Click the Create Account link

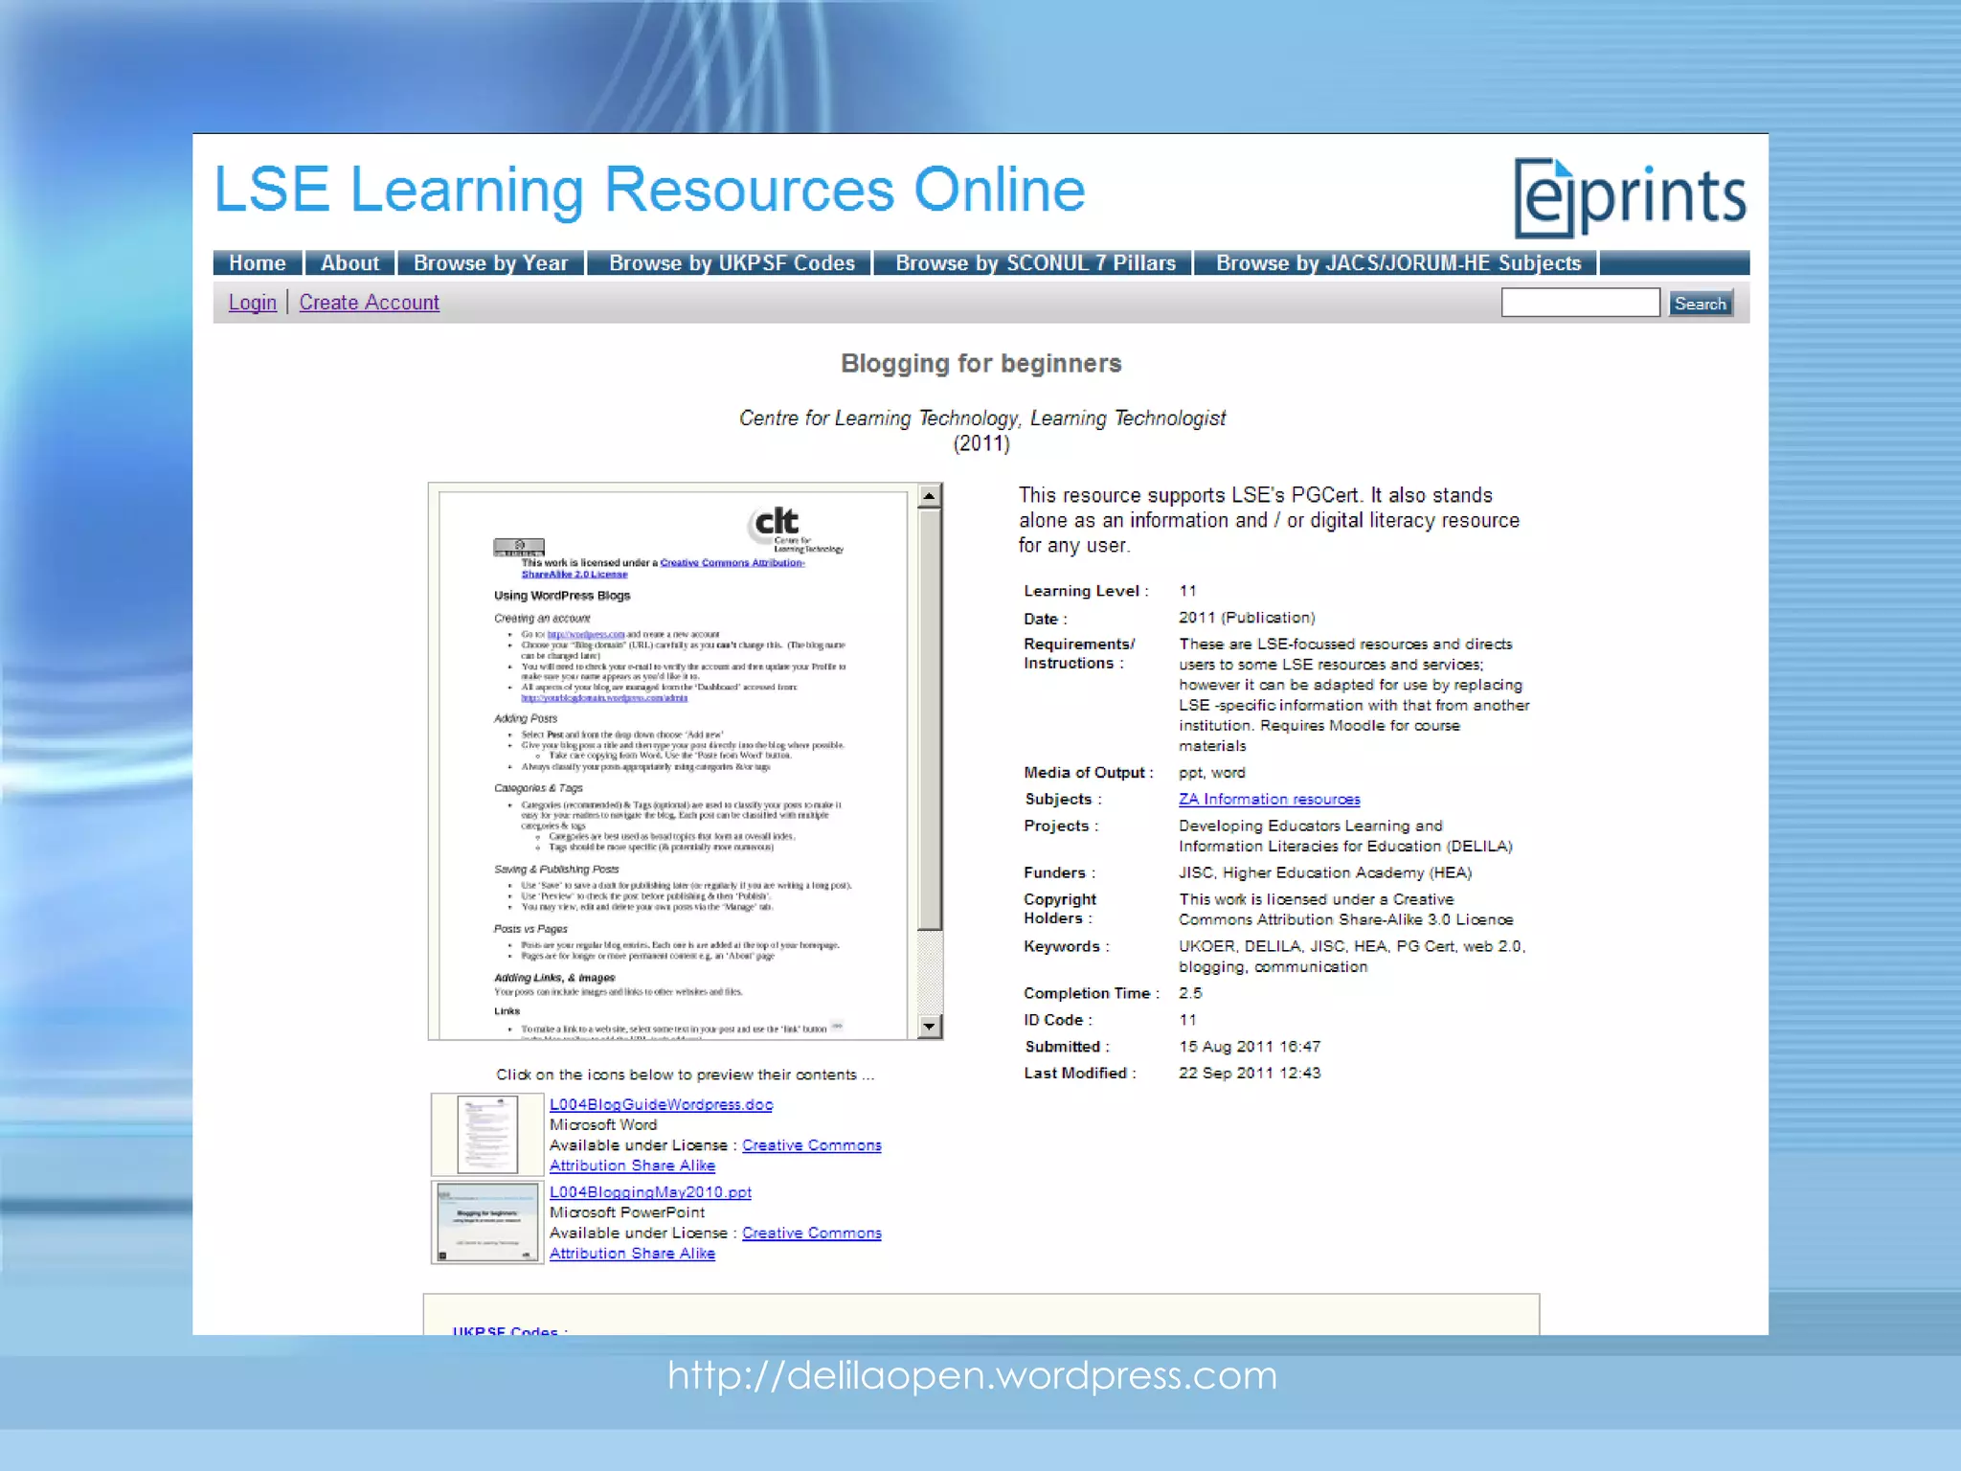[x=369, y=303]
